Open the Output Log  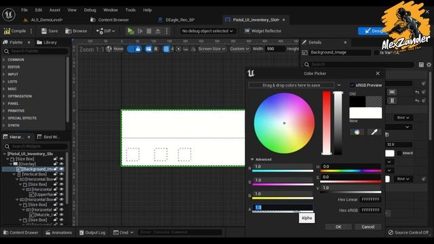pyautogui.click(x=92, y=232)
